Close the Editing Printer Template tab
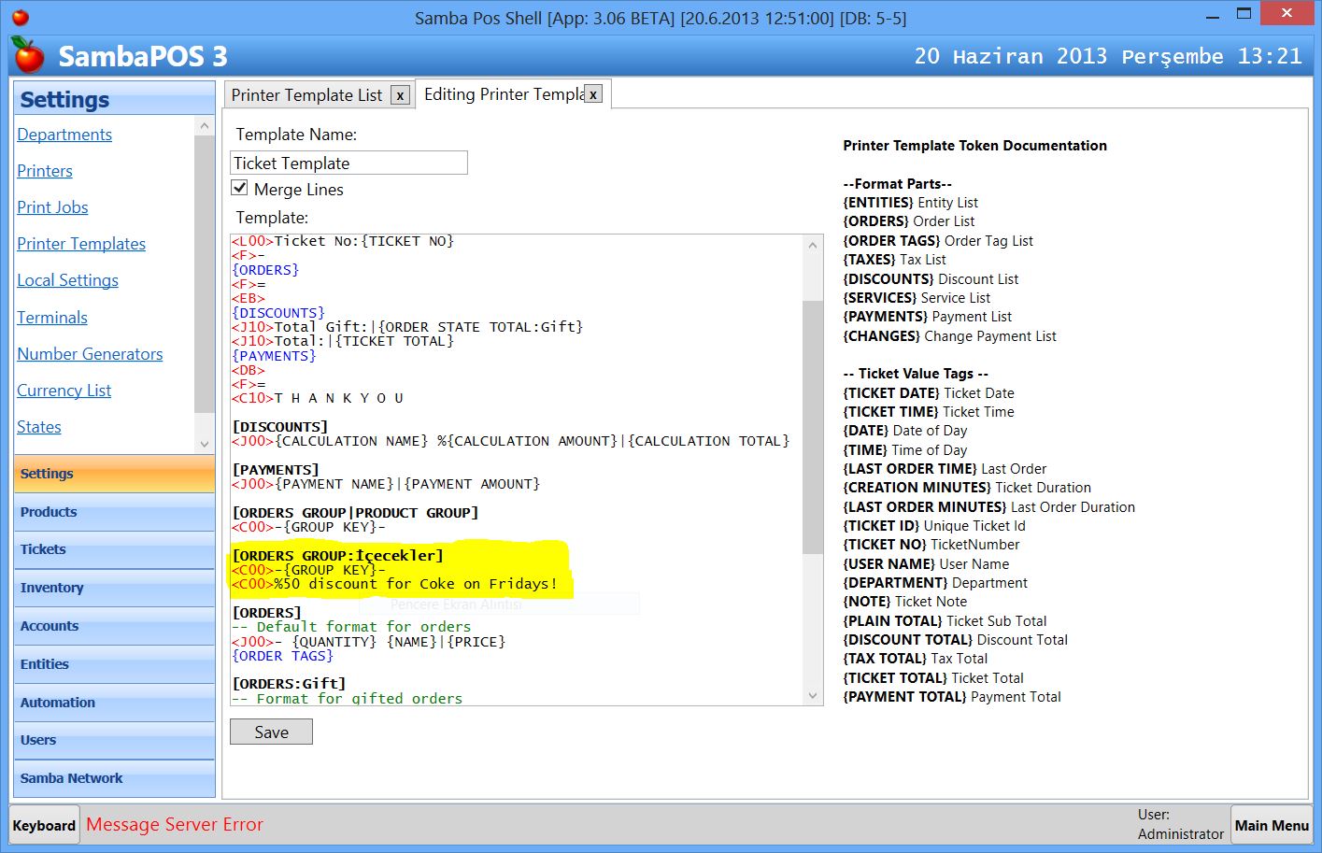The width and height of the screenshot is (1322, 853). click(593, 94)
